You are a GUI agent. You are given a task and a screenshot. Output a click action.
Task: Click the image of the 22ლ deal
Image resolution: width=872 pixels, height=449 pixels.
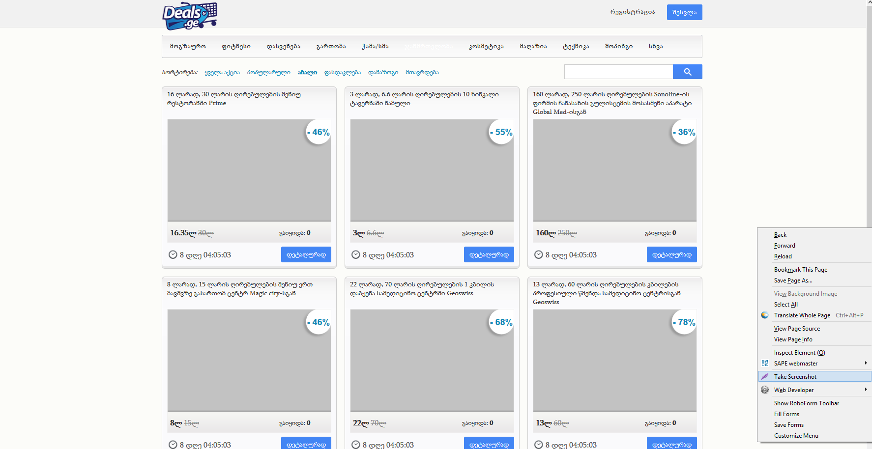(x=432, y=360)
